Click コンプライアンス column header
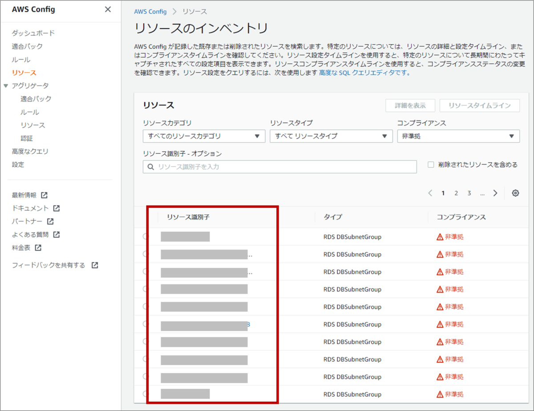 pyautogui.click(x=461, y=217)
